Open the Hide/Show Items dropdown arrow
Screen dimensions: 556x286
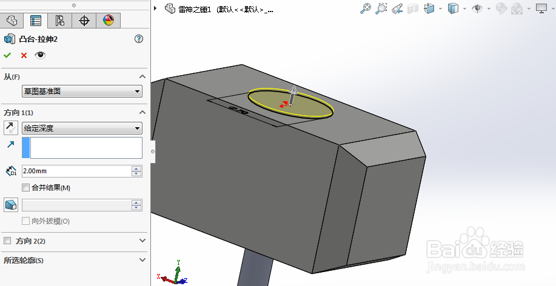coord(489,8)
